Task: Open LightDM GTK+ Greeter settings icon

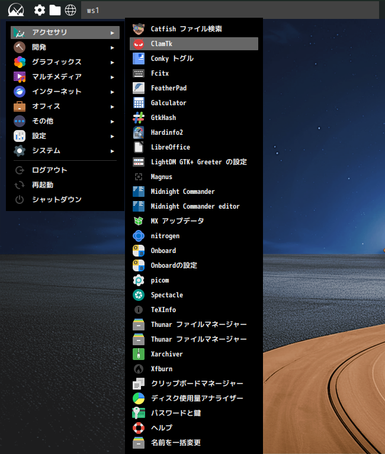Action: pos(139,162)
